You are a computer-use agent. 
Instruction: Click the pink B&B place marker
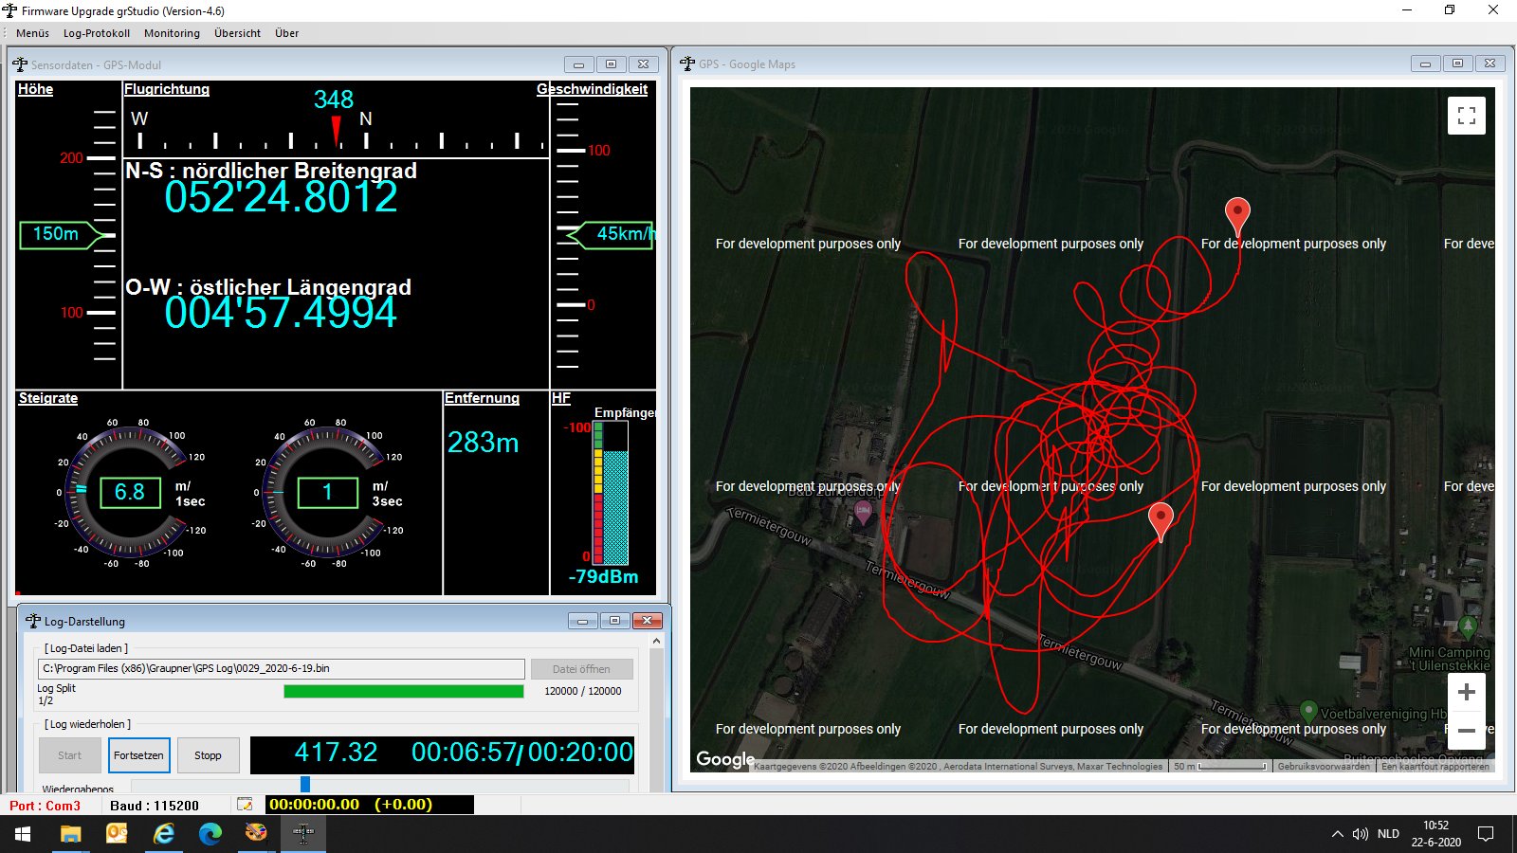(x=863, y=513)
